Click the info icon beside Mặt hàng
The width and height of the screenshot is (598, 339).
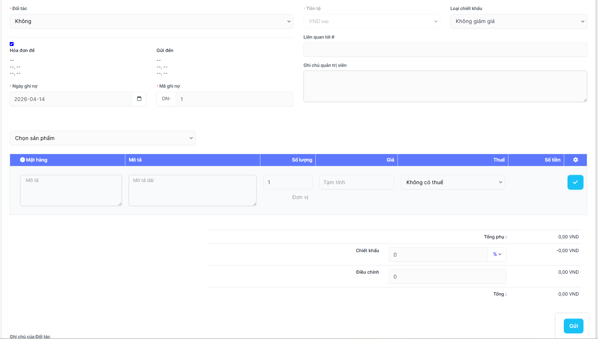click(23, 160)
